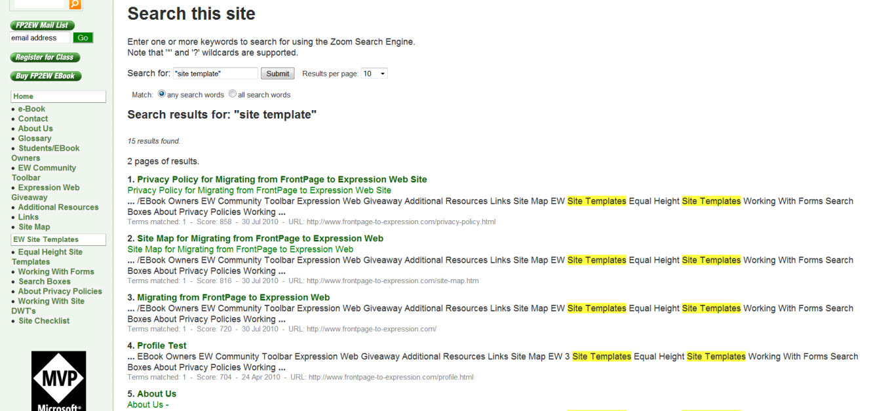Click the green Go button
Screen dimensions: 869x411
(83, 38)
